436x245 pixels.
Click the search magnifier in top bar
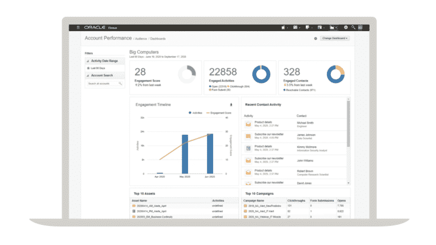(x=353, y=27)
